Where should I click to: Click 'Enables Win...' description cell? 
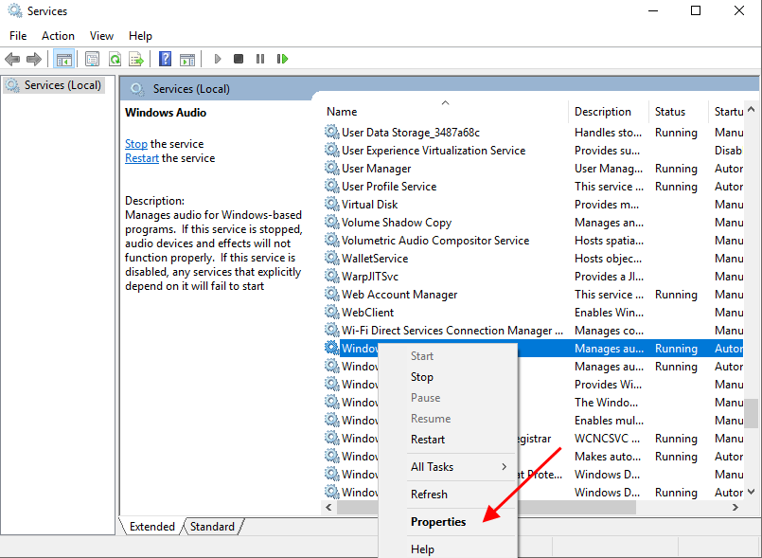click(609, 313)
